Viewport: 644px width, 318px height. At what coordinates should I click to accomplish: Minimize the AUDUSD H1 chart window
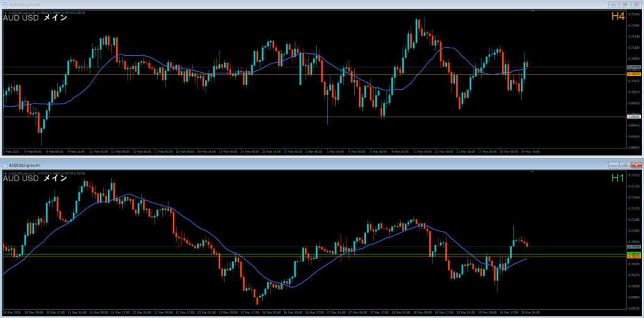point(614,165)
